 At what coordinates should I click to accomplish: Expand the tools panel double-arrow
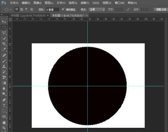(2, 14)
